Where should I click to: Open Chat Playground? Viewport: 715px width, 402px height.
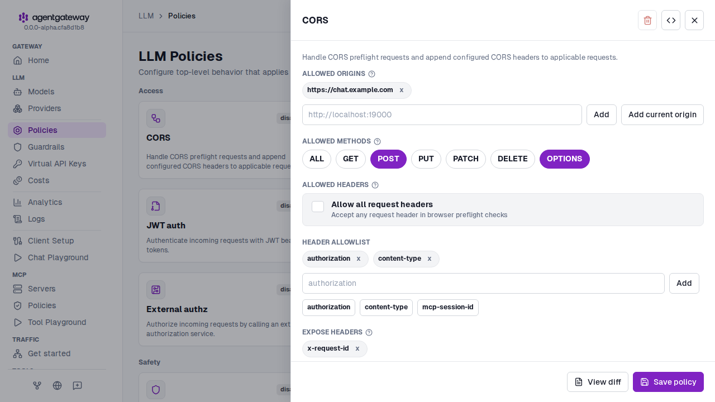tap(56, 257)
